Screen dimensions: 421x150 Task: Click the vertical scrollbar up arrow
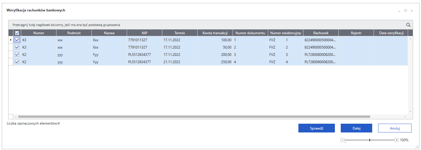(x=410, y=38)
